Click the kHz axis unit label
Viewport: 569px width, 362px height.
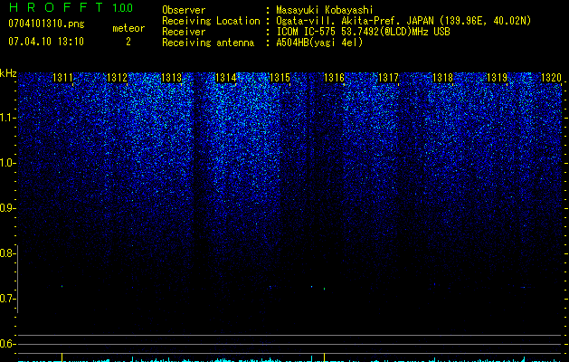(8, 73)
